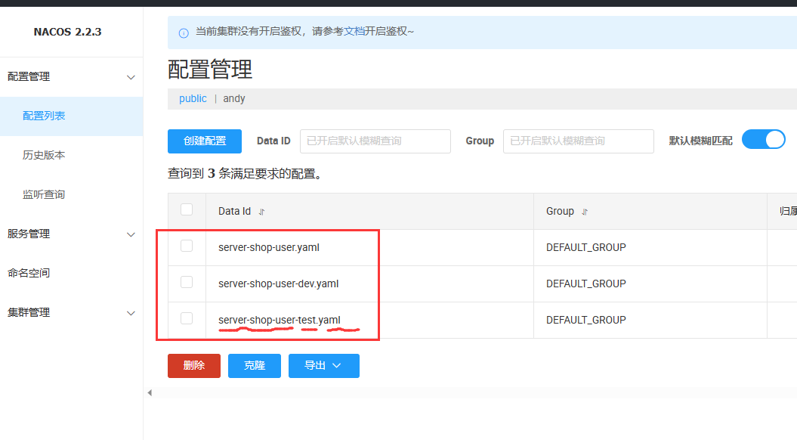Open the 导出 dropdown button
Screen dimensions: 797x440
click(x=324, y=366)
